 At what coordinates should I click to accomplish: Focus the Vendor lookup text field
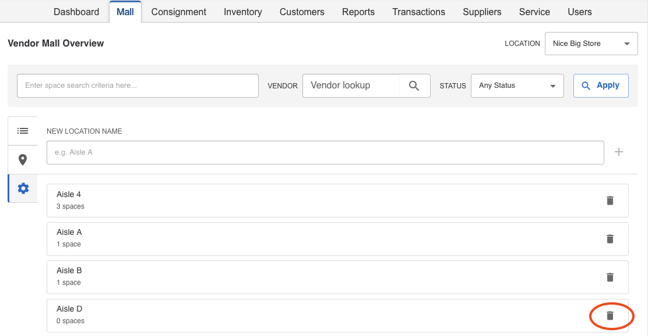pyautogui.click(x=351, y=86)
